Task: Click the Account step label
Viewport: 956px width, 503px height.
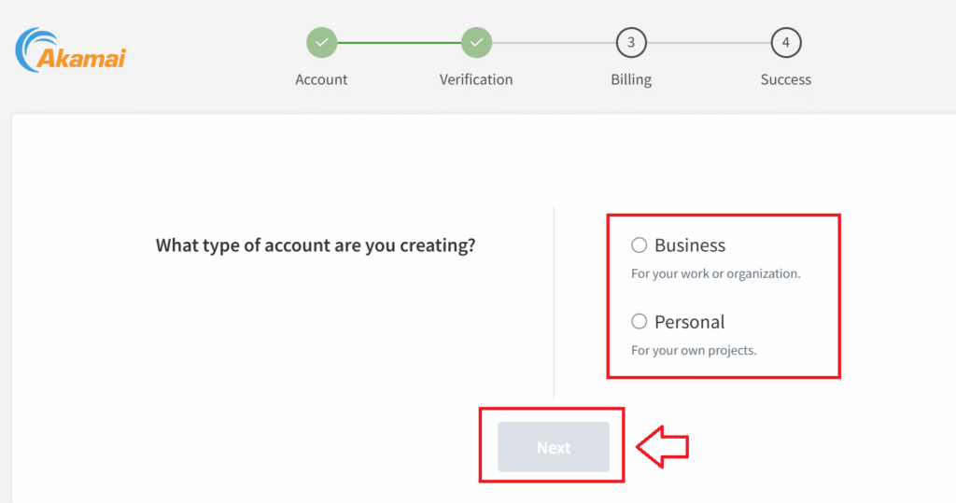Action: [321, 80]
